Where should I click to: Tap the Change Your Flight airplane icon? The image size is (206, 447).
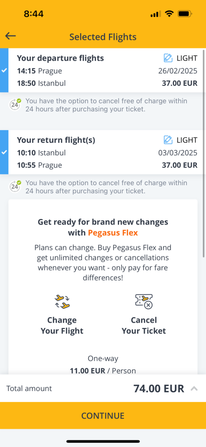[x=62, y=301]
